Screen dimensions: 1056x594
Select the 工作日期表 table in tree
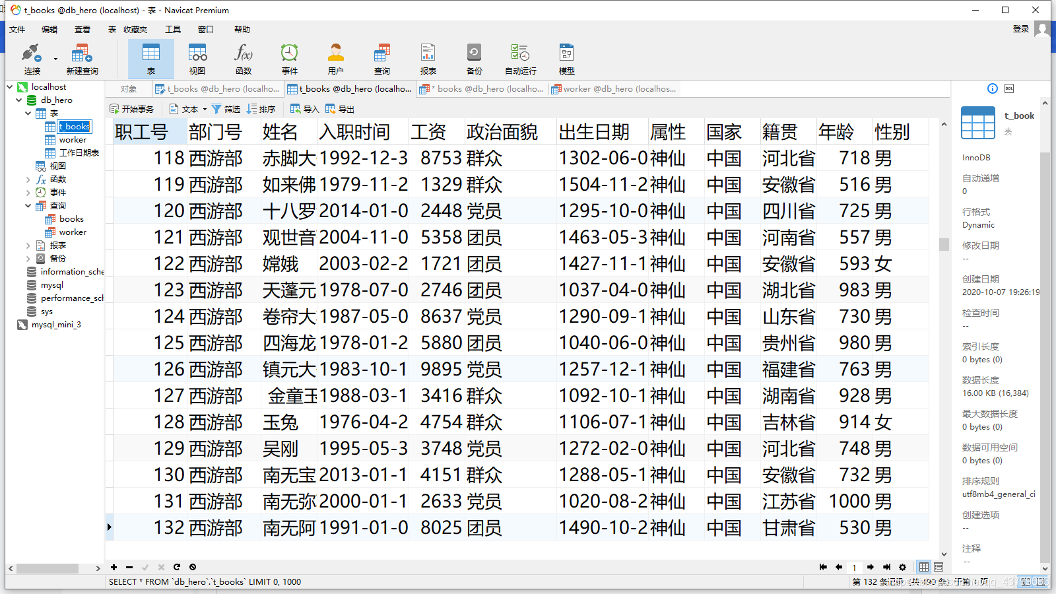[x=79, y=152]
